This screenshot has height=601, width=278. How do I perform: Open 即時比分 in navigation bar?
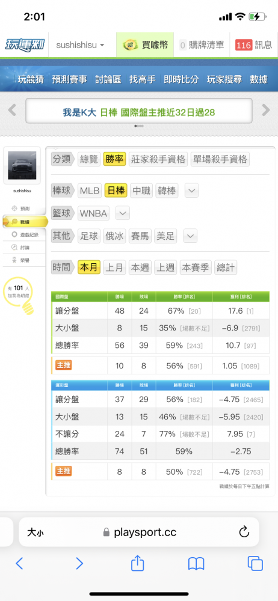(181, 79)
